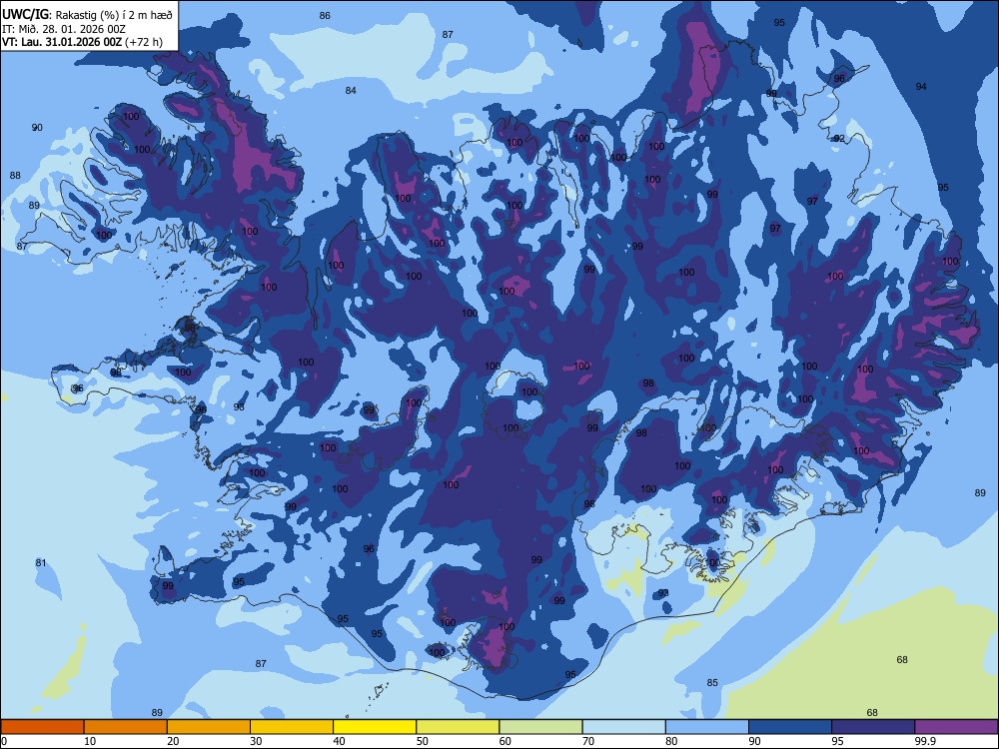Click the humidity value 92 on the map
Image resolution: width=999 pixels, height=749 pixels.
(839, 139)
